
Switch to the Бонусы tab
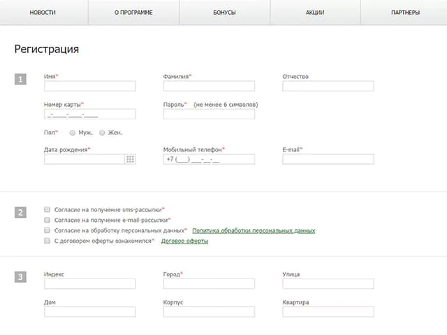pos(224,13)
